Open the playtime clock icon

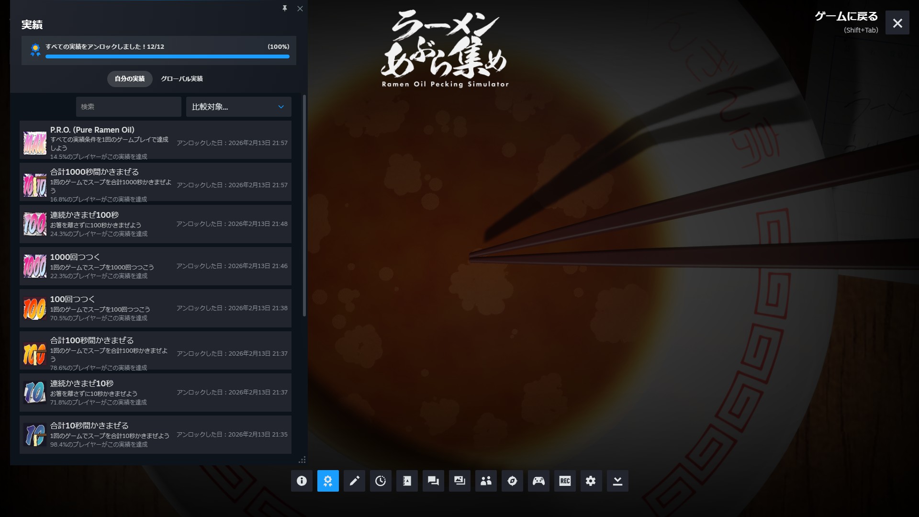click(x=381, y=481)
